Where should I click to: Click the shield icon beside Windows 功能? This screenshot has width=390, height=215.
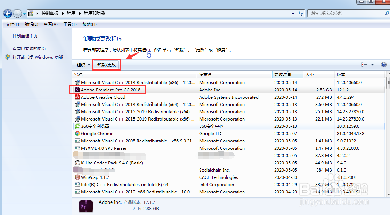7,57
